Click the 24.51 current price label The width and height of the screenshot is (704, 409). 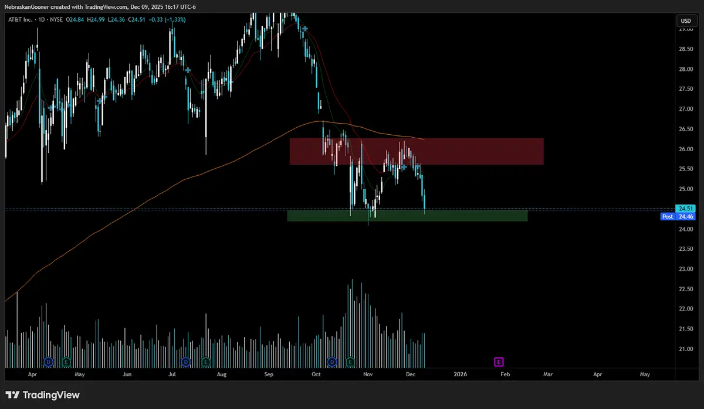[685, 208]
